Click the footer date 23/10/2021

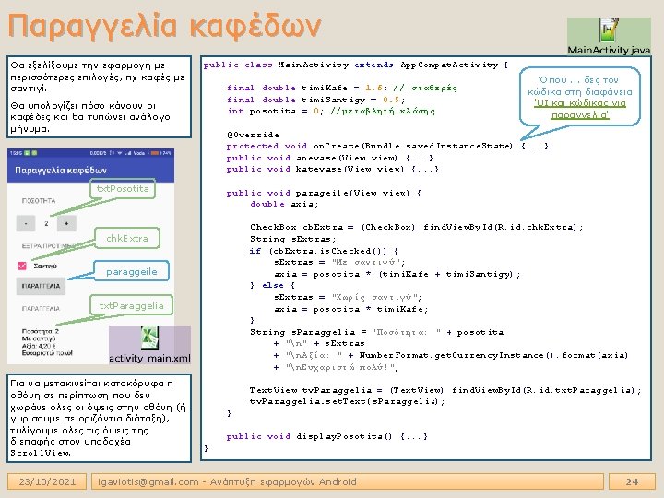[47, 481]
